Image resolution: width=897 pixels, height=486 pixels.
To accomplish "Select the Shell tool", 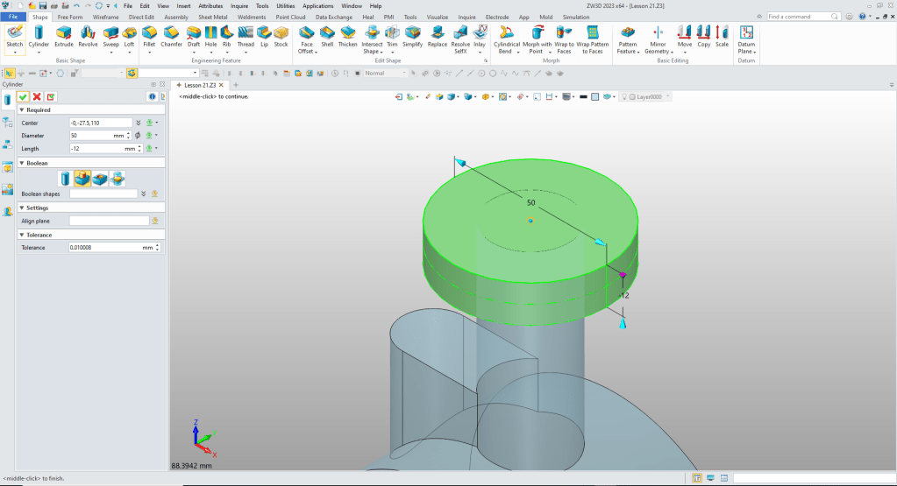I will (327, 34).
